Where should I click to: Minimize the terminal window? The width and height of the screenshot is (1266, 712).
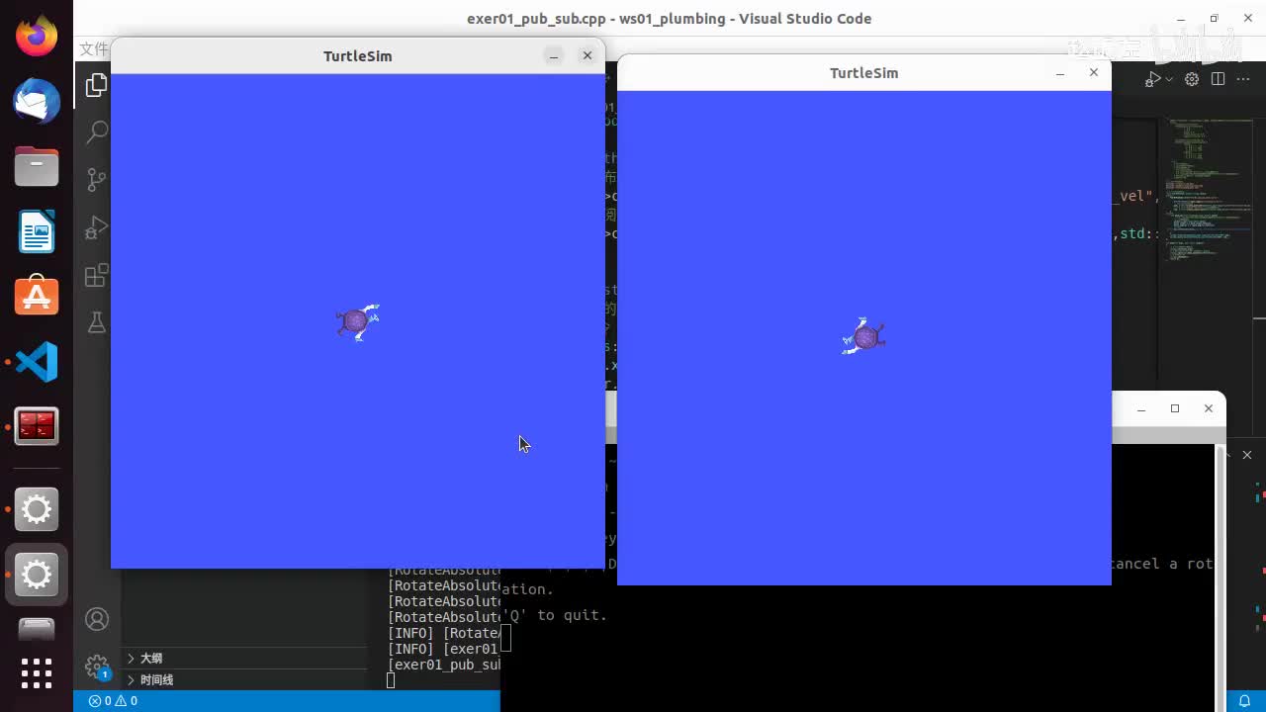[1141, 409]
